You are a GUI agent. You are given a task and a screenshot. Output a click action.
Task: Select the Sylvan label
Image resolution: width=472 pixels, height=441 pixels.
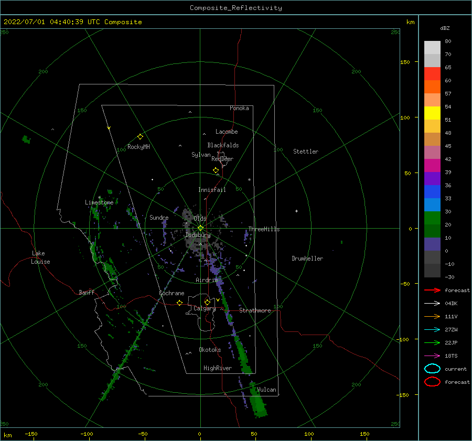click(201, 155)
